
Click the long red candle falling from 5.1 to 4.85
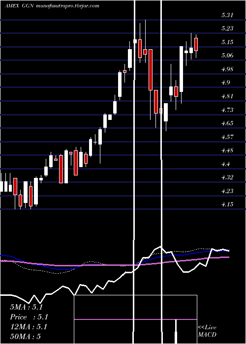tap(151, 70)
